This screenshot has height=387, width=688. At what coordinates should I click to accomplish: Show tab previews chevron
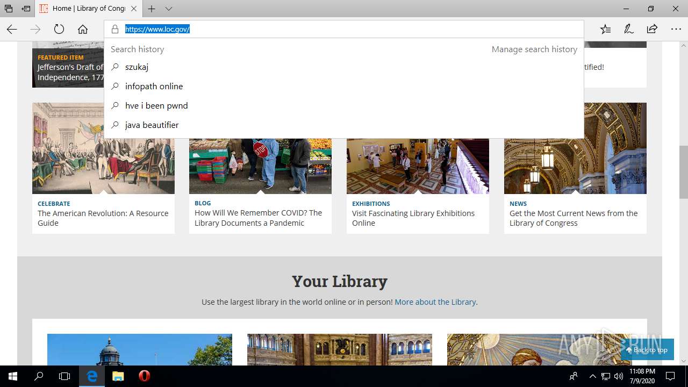(169, 9)
